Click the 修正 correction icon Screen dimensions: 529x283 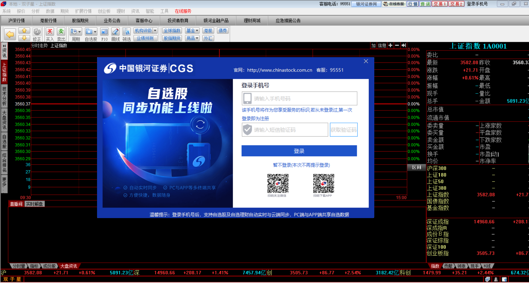[37, 34]
